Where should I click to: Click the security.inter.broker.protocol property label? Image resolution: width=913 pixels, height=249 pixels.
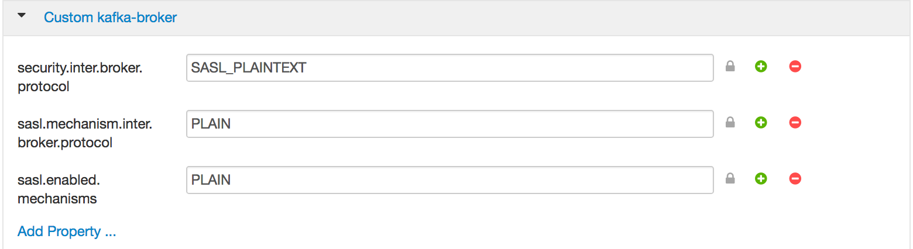click(x=80, y=77)
